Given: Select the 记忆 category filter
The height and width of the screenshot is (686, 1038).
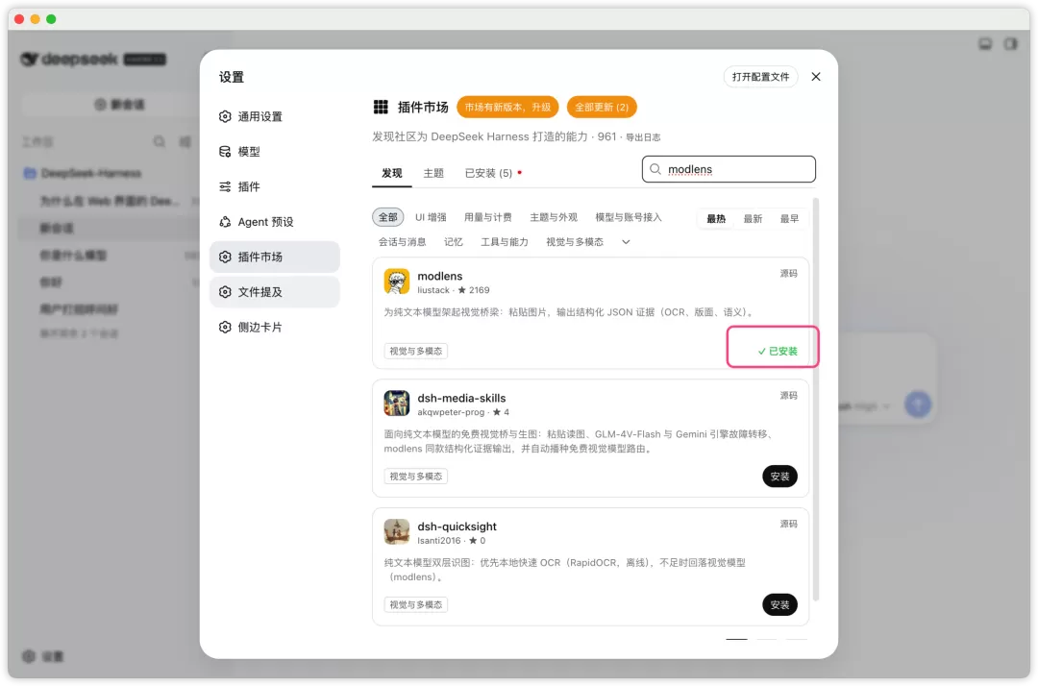Looking at the screenshot, I should (454, 242).
